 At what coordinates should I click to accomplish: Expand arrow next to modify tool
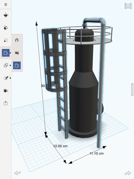pyautogui.click(x=10, y=78)
